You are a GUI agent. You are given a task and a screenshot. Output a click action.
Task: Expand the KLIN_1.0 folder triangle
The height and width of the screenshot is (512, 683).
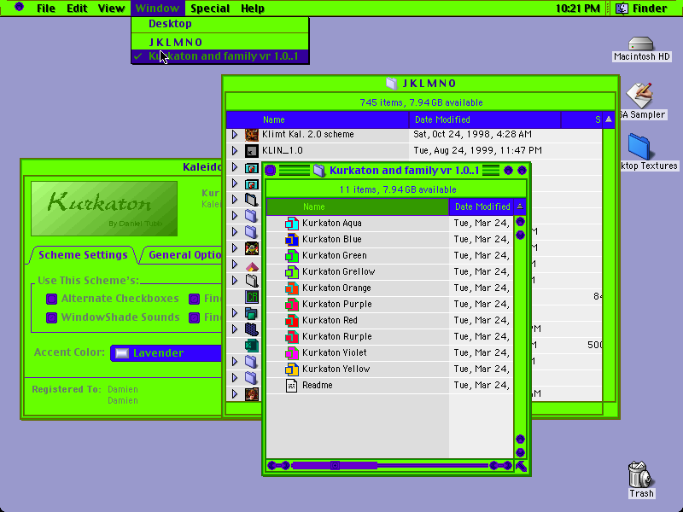click(x=234, y=151)
